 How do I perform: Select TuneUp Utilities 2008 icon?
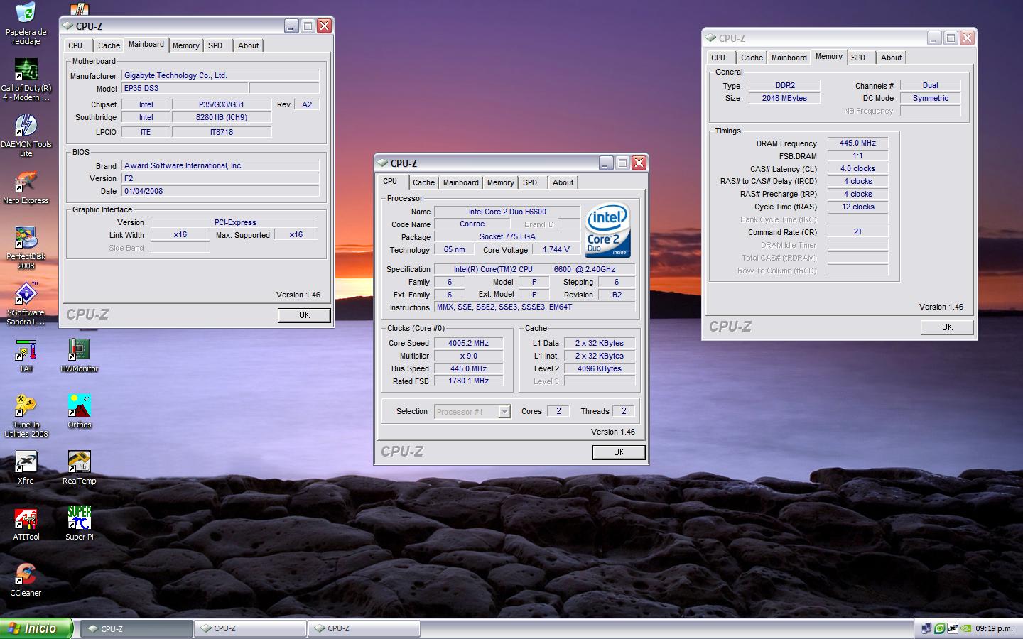[x=26, y=416]
